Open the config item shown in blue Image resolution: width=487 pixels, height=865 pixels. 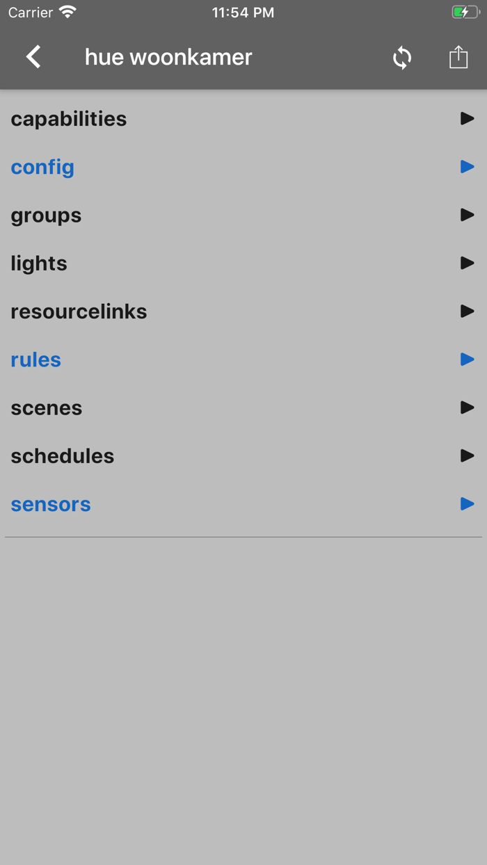(42, 166)
